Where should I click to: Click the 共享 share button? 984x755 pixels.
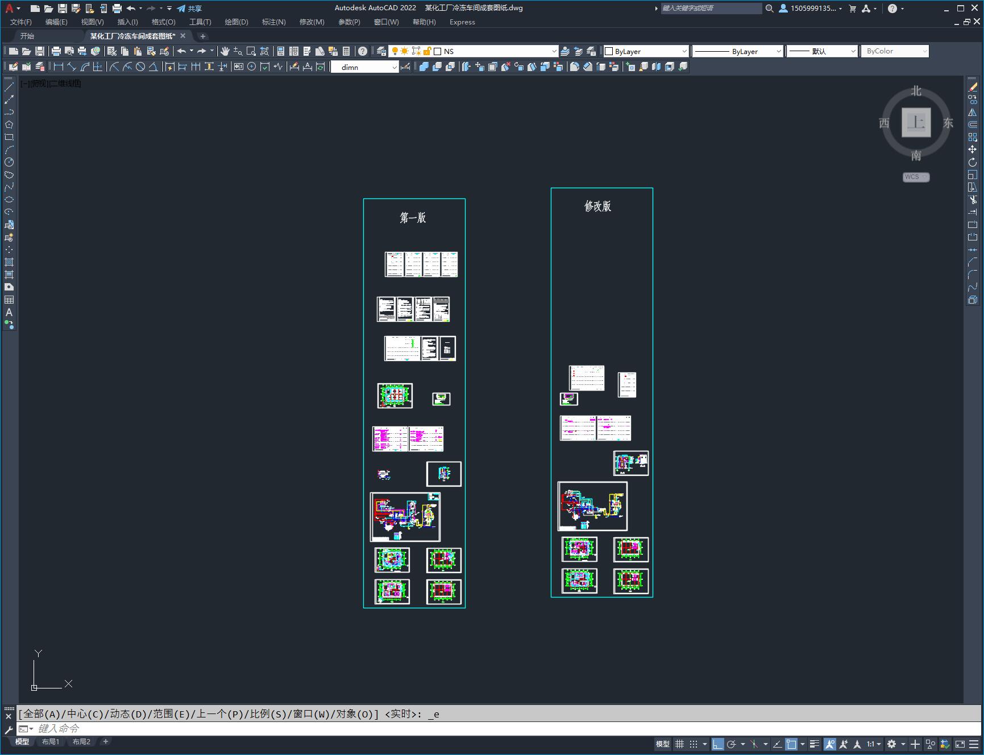coord(189,9)
